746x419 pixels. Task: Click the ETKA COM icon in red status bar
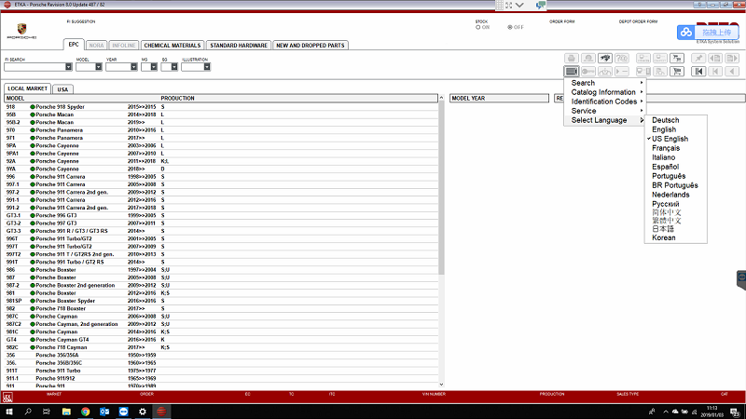coord(7,398)
